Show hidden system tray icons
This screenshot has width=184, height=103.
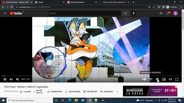[x=156, y=100]
